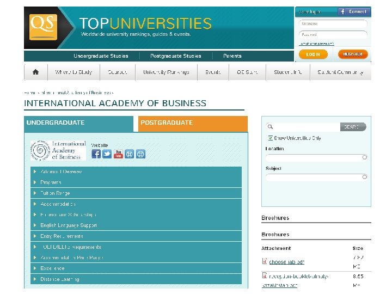Open the university's YouTube icon
The image size is (392, 294).
click(118, 154)
